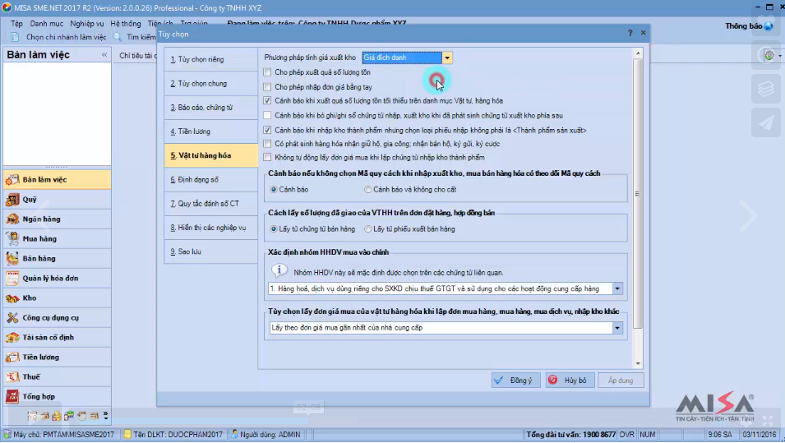Switch to Sao lưu tab
785x443 pixels.
[x=210, y=251]
